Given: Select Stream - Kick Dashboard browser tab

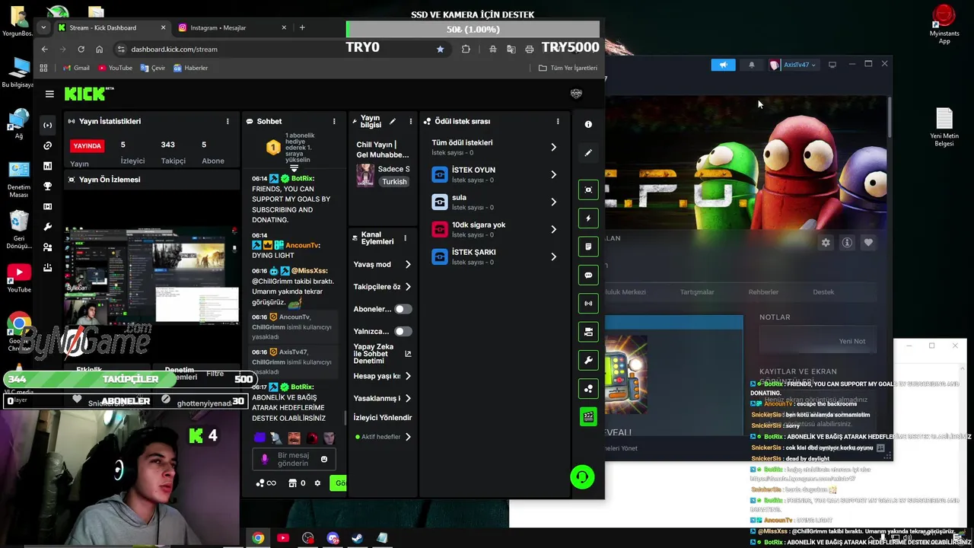Looking at the screenshot, I should (111, 27).
